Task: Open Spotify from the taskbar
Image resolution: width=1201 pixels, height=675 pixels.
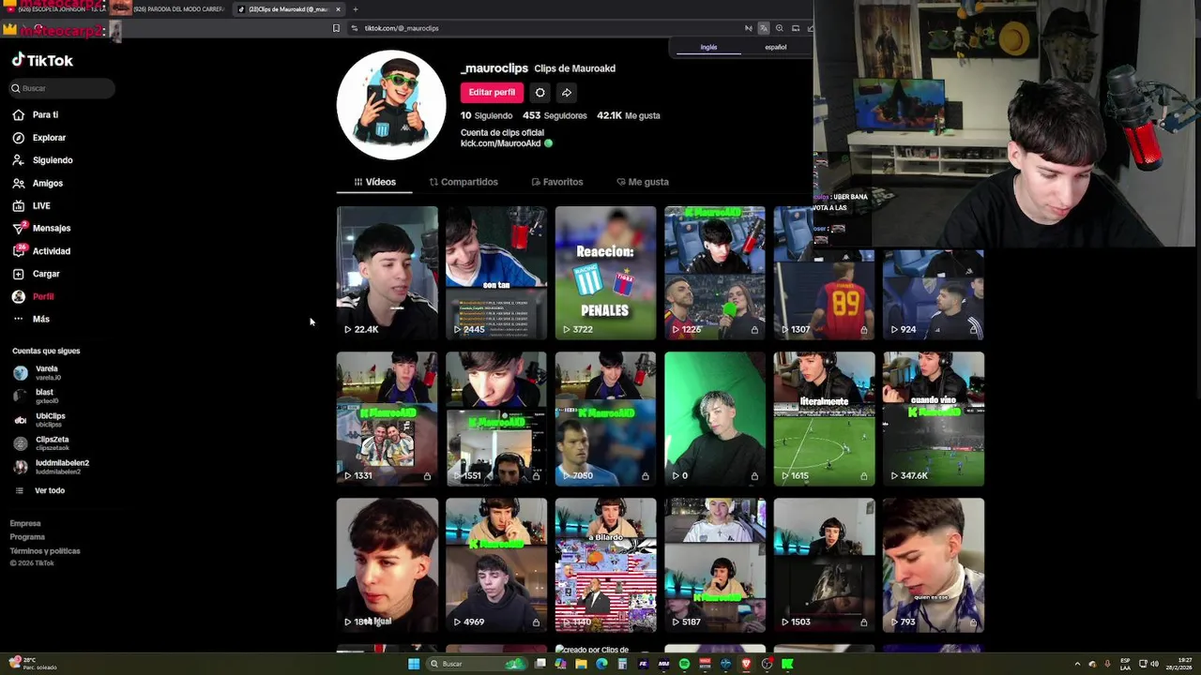Action: (684, 664)
